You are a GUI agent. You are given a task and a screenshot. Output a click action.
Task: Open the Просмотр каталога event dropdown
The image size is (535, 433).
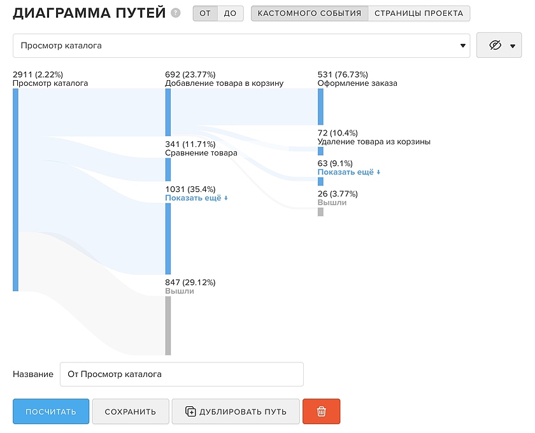241,46
